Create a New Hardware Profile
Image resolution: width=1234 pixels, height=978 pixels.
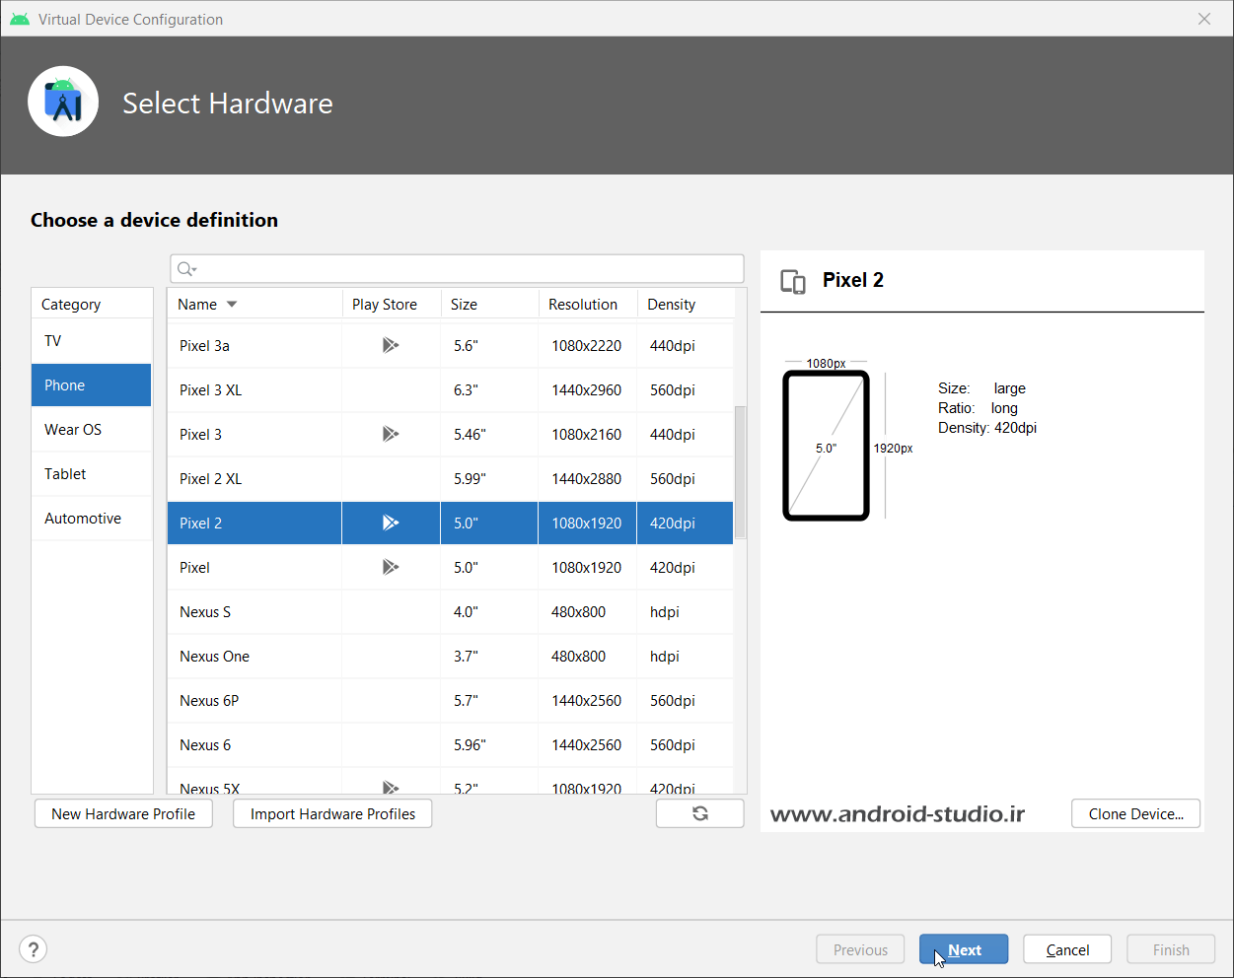point(123,813)
